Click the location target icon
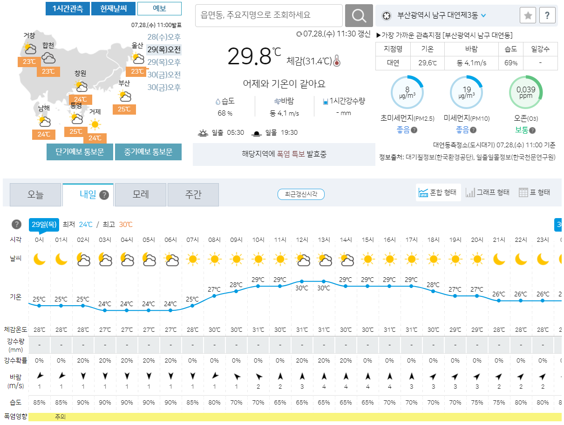This screenshot has width=564, height=425. [x=387, y=15]
